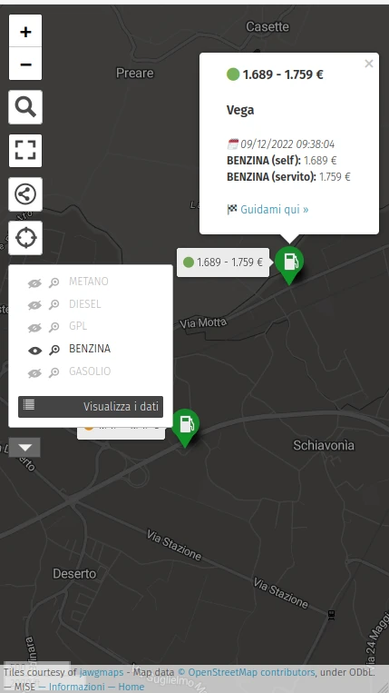Zoom in the map with plus button
The height and width of the screenshot is (693, 389).
coord(25,32)
